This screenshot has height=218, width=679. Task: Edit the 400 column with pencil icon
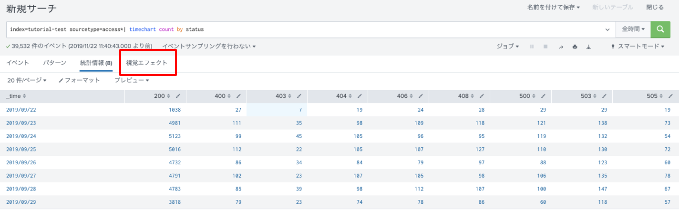(x=238, y=96)
